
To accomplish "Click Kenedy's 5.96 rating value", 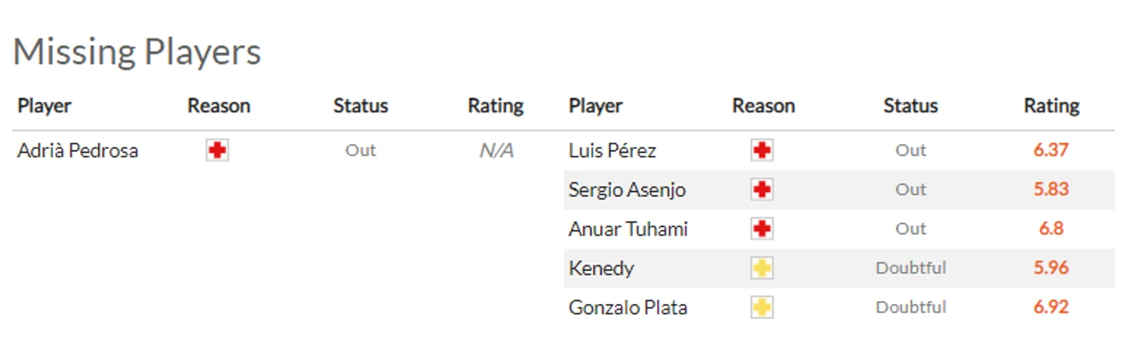I will pyautogui.click(x=1051, y=267).
